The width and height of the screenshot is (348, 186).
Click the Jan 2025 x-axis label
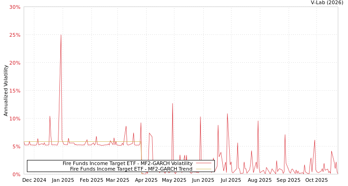[x=63, y=180]
